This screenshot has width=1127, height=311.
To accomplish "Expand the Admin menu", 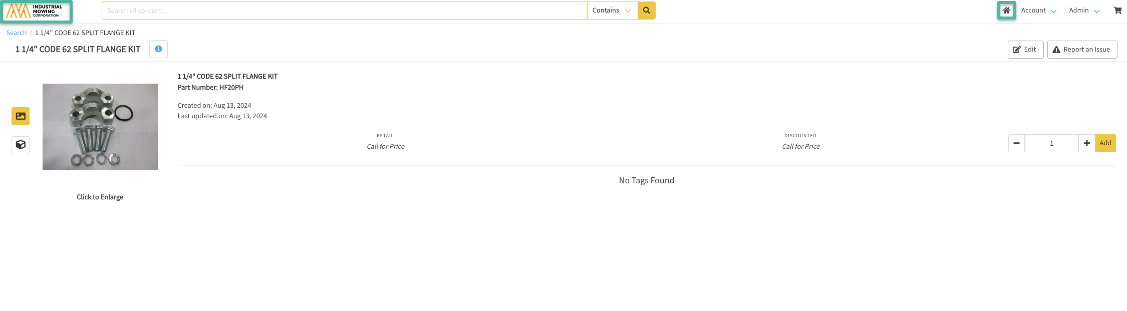I will click(1084, 11).
